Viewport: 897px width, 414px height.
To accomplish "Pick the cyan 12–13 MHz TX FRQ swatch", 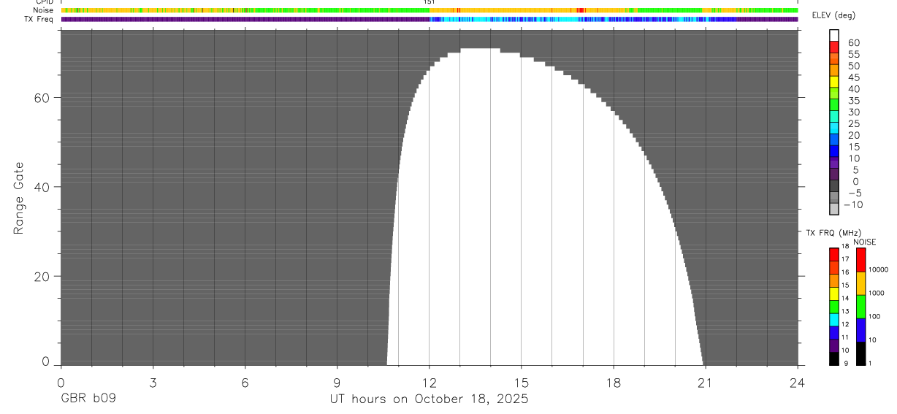I will [x=834, y=319].
